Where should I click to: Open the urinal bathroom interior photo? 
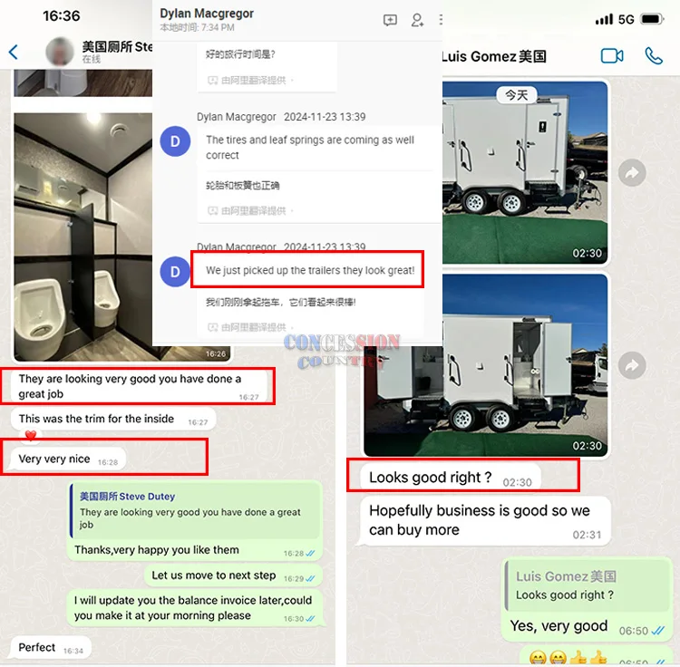(x=83, y=237)
